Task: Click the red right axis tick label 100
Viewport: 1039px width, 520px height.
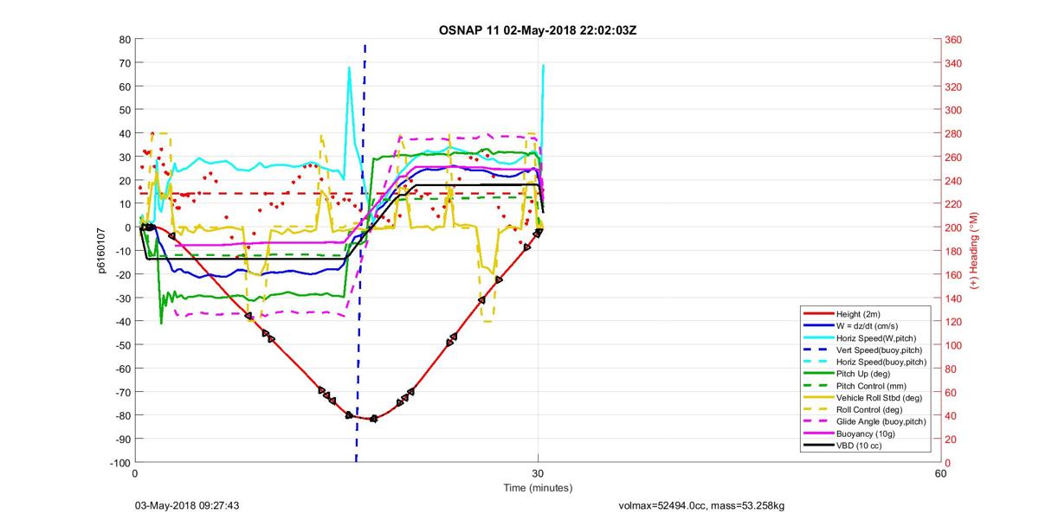Action: click(x=952, y=345)
